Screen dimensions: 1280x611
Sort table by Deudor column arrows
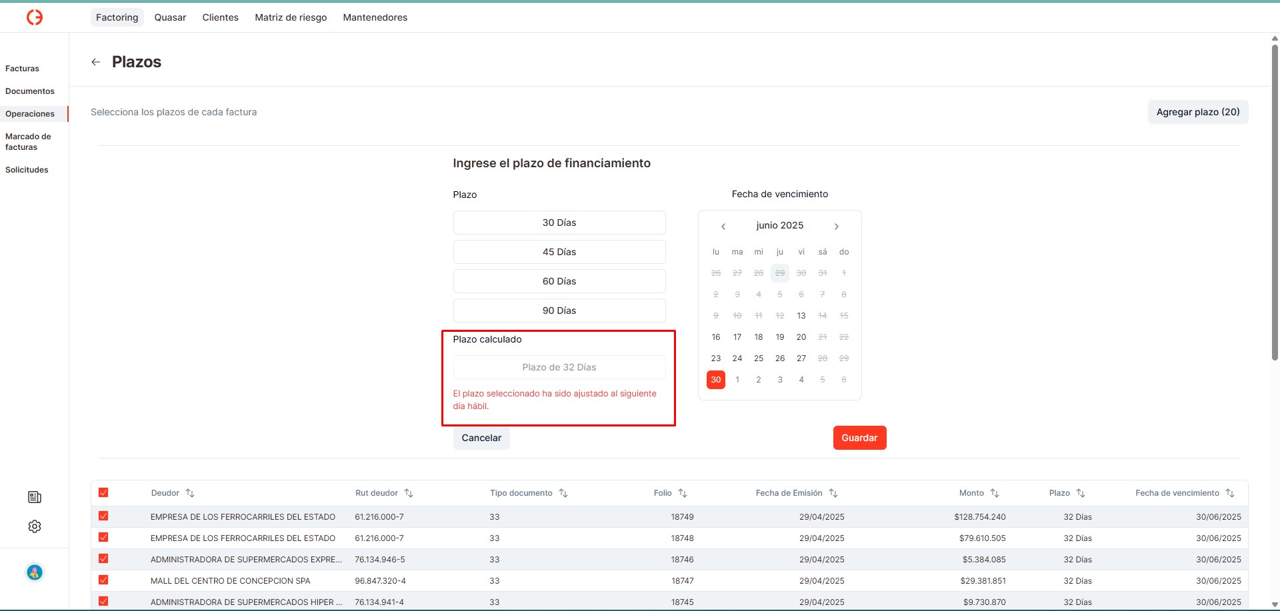pos(190,493)
